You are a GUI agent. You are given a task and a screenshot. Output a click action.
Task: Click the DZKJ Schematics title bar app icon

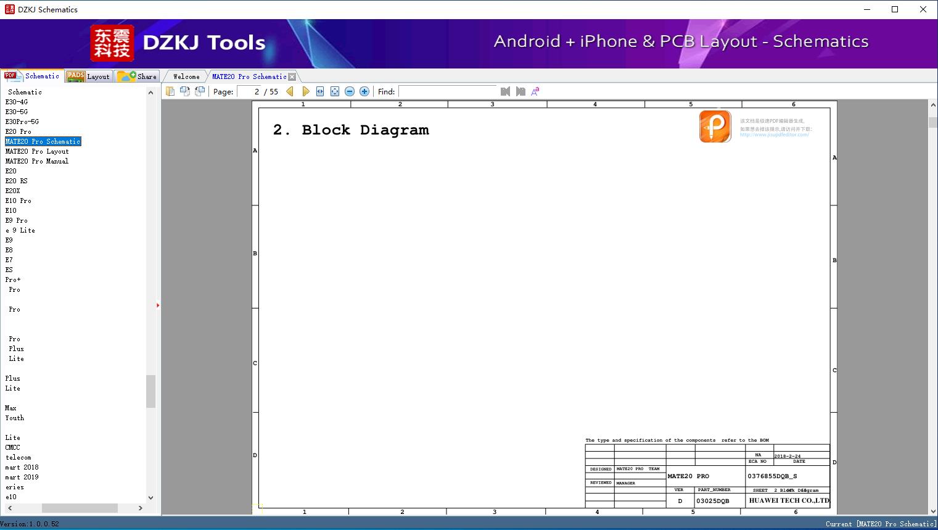[9, 9]
